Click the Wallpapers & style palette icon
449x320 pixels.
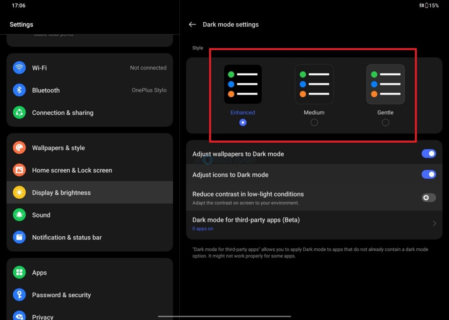click(19, 148)
